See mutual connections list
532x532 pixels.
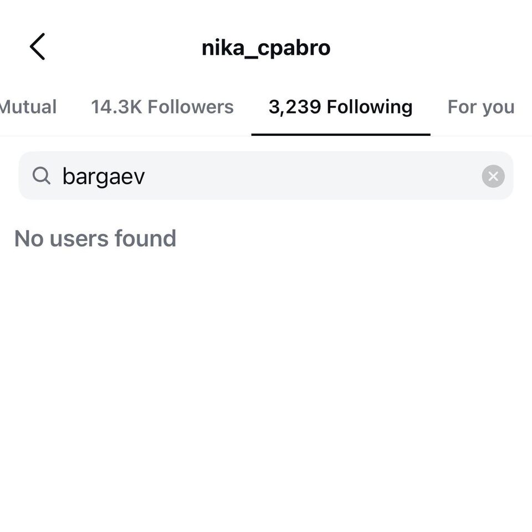click(x=28, y=107)
